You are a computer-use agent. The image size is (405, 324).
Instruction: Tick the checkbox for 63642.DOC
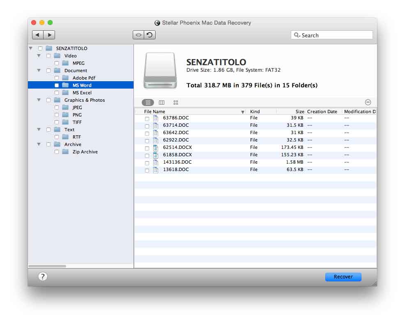(x=147, y=134)
